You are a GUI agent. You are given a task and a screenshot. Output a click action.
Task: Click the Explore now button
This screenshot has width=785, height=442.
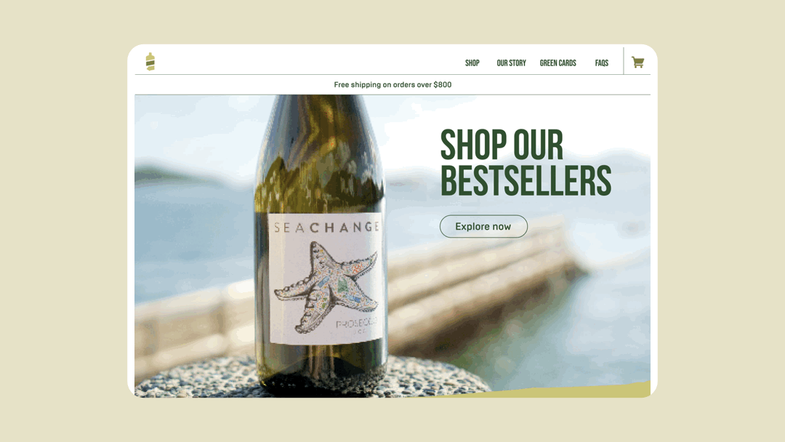tap(483, 226)
